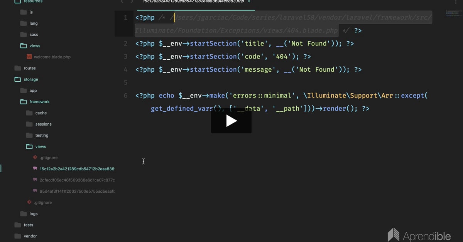463x242 pixels.
Task: Click the sessions folder icon
Action: 29,124
